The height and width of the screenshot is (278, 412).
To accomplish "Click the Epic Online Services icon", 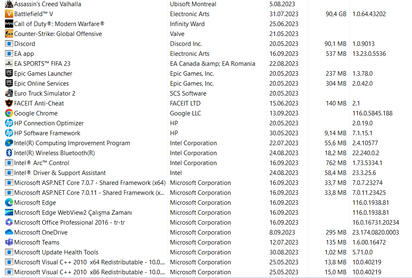I will [9, 83].
